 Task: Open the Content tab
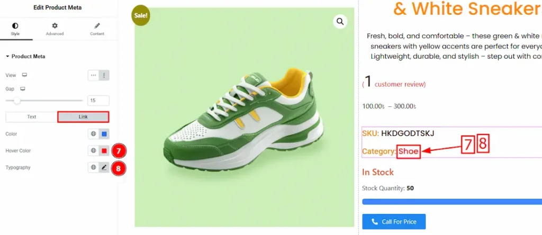pyautogui.click(x=97, y=29)
